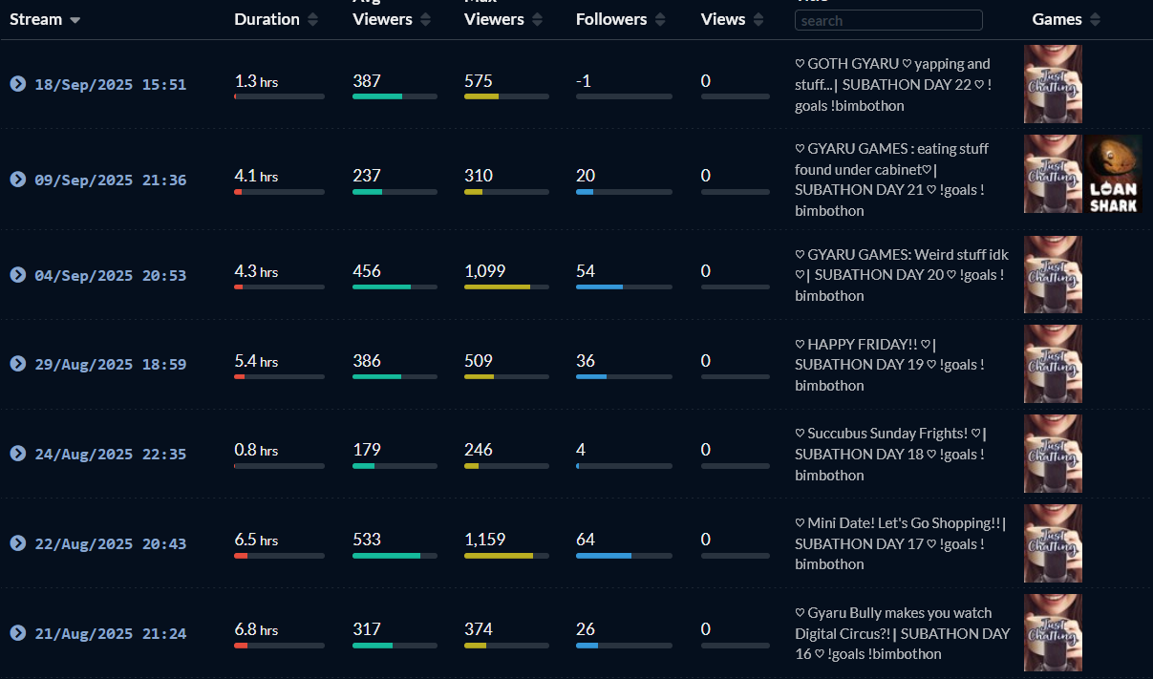1153x679 pixels.
Task: Expand the 21/Aug/2025 21:24 stream row
Action: point(17,633)
